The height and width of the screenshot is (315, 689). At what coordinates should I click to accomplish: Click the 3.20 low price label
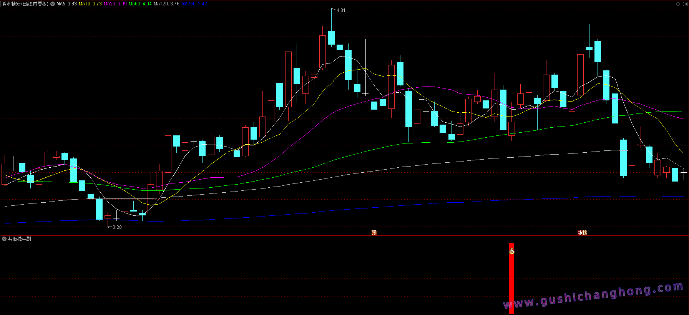(x=117, y=227)
